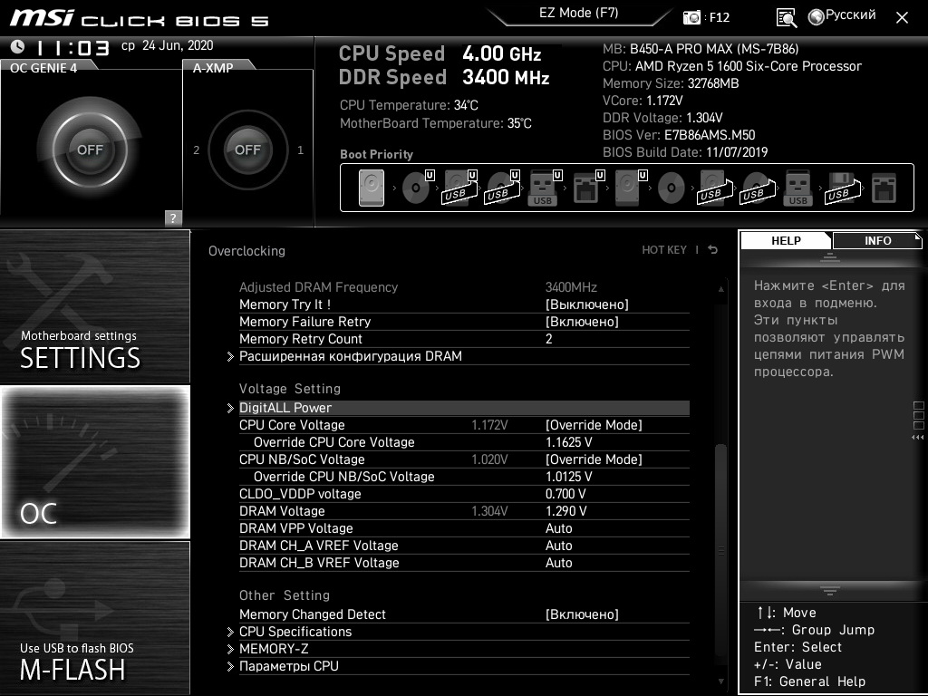Click the globe language icon
The image size is (928, 696).
point(817,17)
